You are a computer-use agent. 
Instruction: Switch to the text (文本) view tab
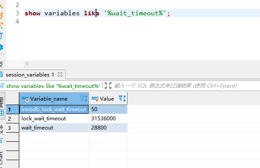click(x=1, y=134)
